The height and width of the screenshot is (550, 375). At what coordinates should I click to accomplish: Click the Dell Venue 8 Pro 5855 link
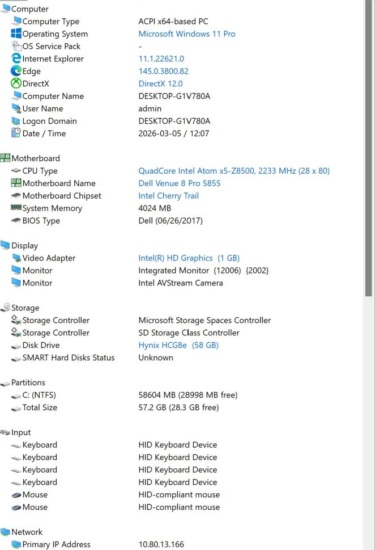point(180,183)
